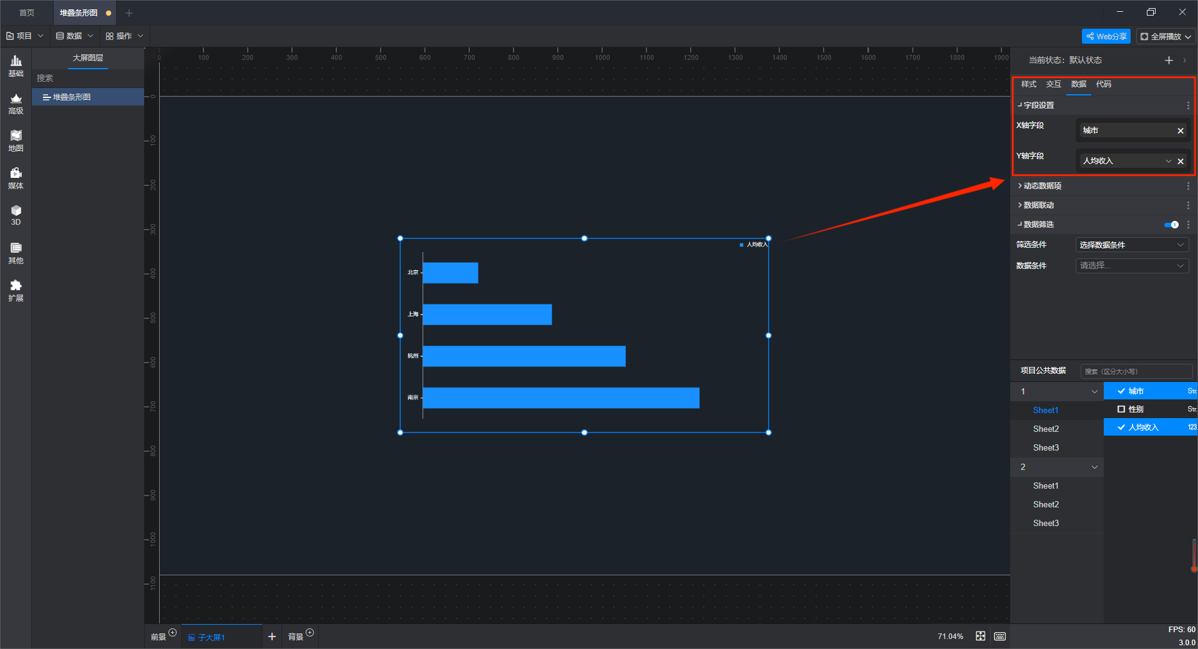Viewport: 1198px width, 649px height.
Task: Open keyboard shortcuts icon in status bar
Action: 1000,636
